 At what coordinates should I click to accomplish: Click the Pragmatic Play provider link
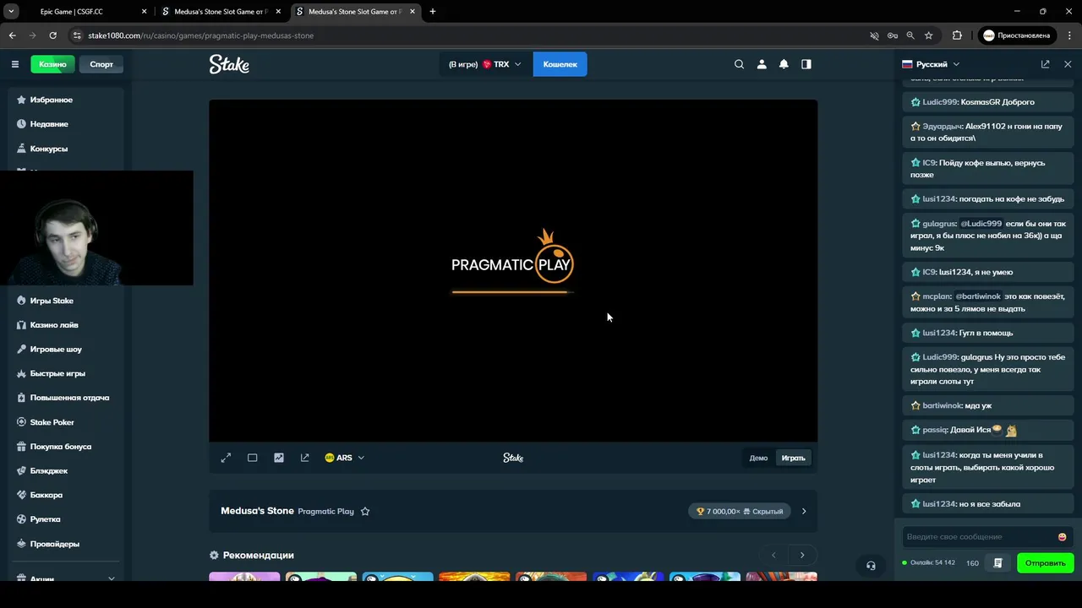click(x=325, y=511)
